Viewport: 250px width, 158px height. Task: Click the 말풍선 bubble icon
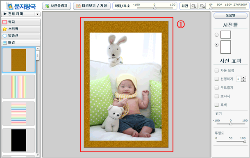click(x=5, y=36)
